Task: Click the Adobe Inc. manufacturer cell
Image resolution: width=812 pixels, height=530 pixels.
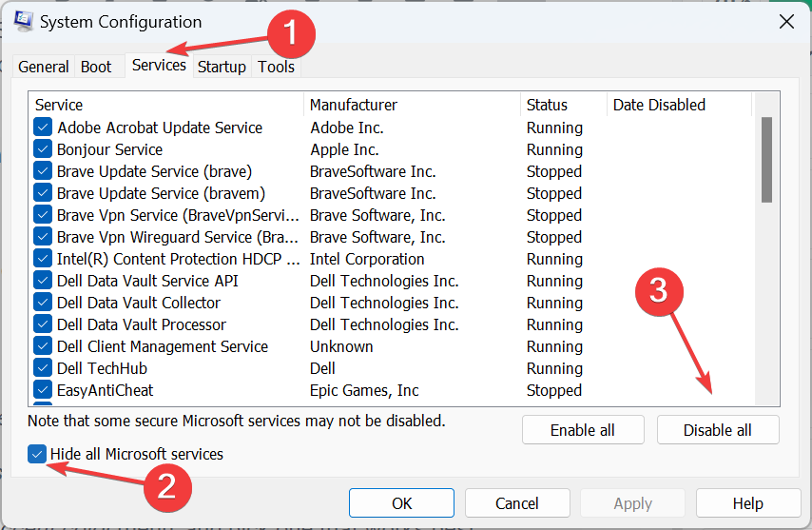Action: pyautogui.click(x=347, y=128)
